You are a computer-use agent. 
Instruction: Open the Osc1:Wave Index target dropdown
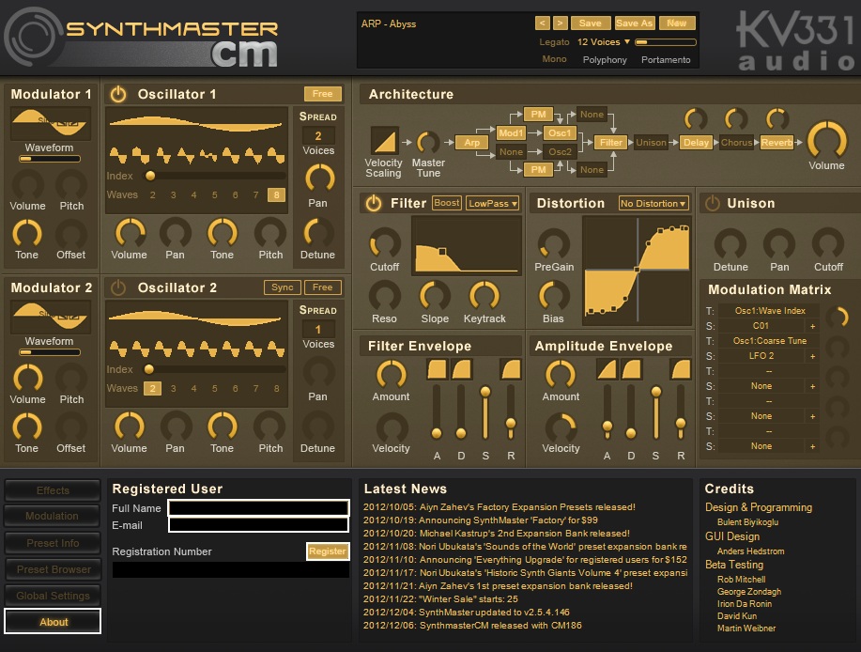point(770,311)
